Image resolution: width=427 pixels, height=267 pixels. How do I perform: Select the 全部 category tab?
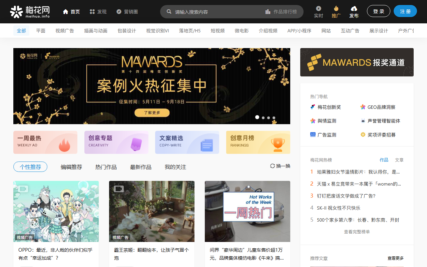(21, 31)
